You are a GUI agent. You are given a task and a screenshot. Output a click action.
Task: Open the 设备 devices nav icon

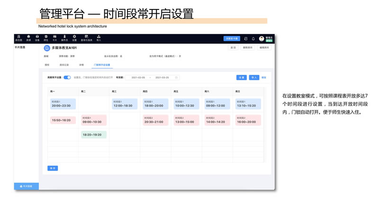[x=37, y=38]
